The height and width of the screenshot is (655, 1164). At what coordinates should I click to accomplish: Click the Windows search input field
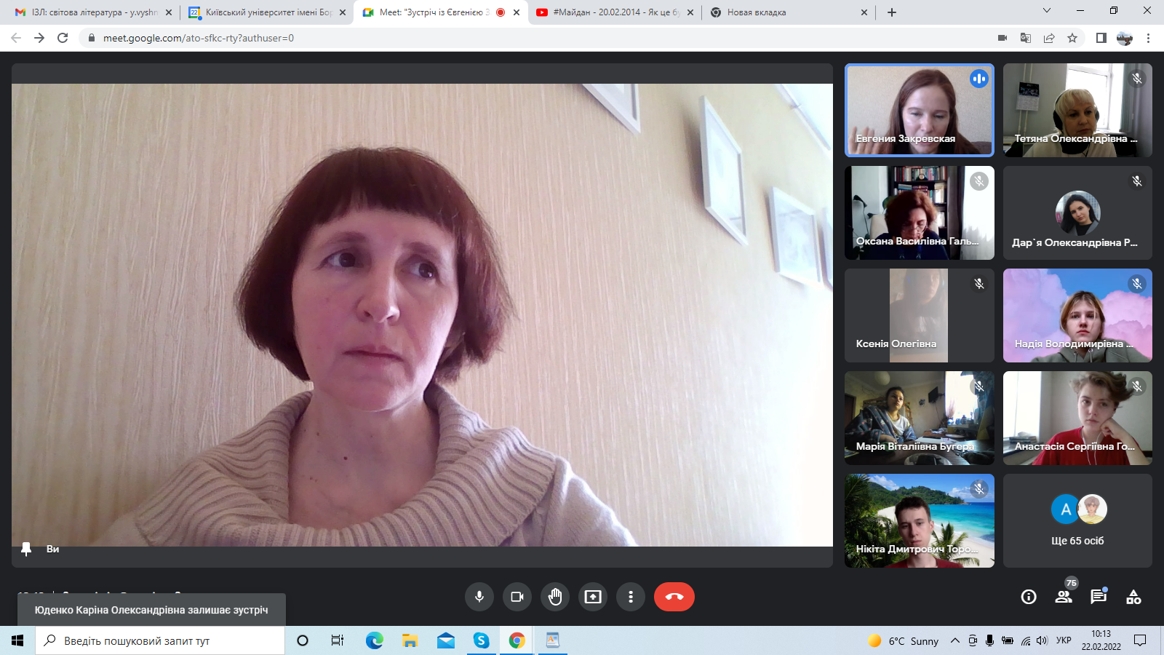pos(160,640)
